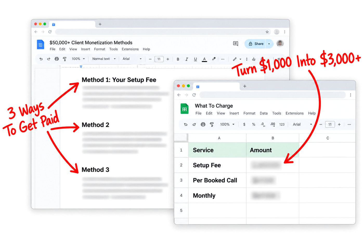The height and width of the screenshot is (242, 364).
Task: Open the Extensions menu in Docs
Action: [130, 49]
